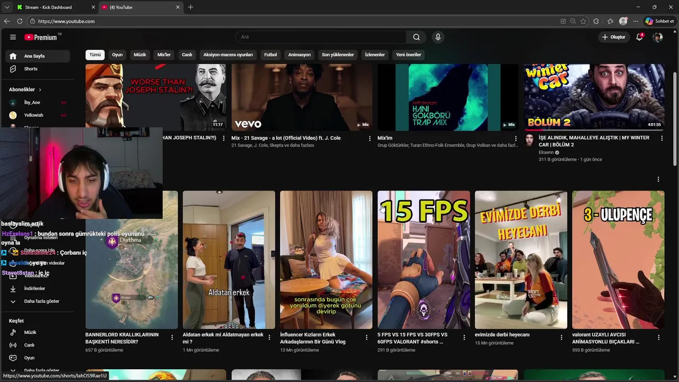Open options for 21 Savage Mix
Viewport: 679px width, 382px height.
pos(370,138)
